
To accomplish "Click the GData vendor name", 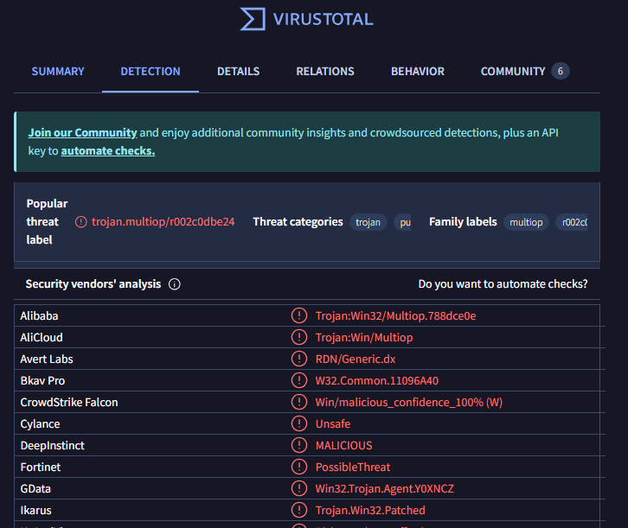I will point(35,489).
